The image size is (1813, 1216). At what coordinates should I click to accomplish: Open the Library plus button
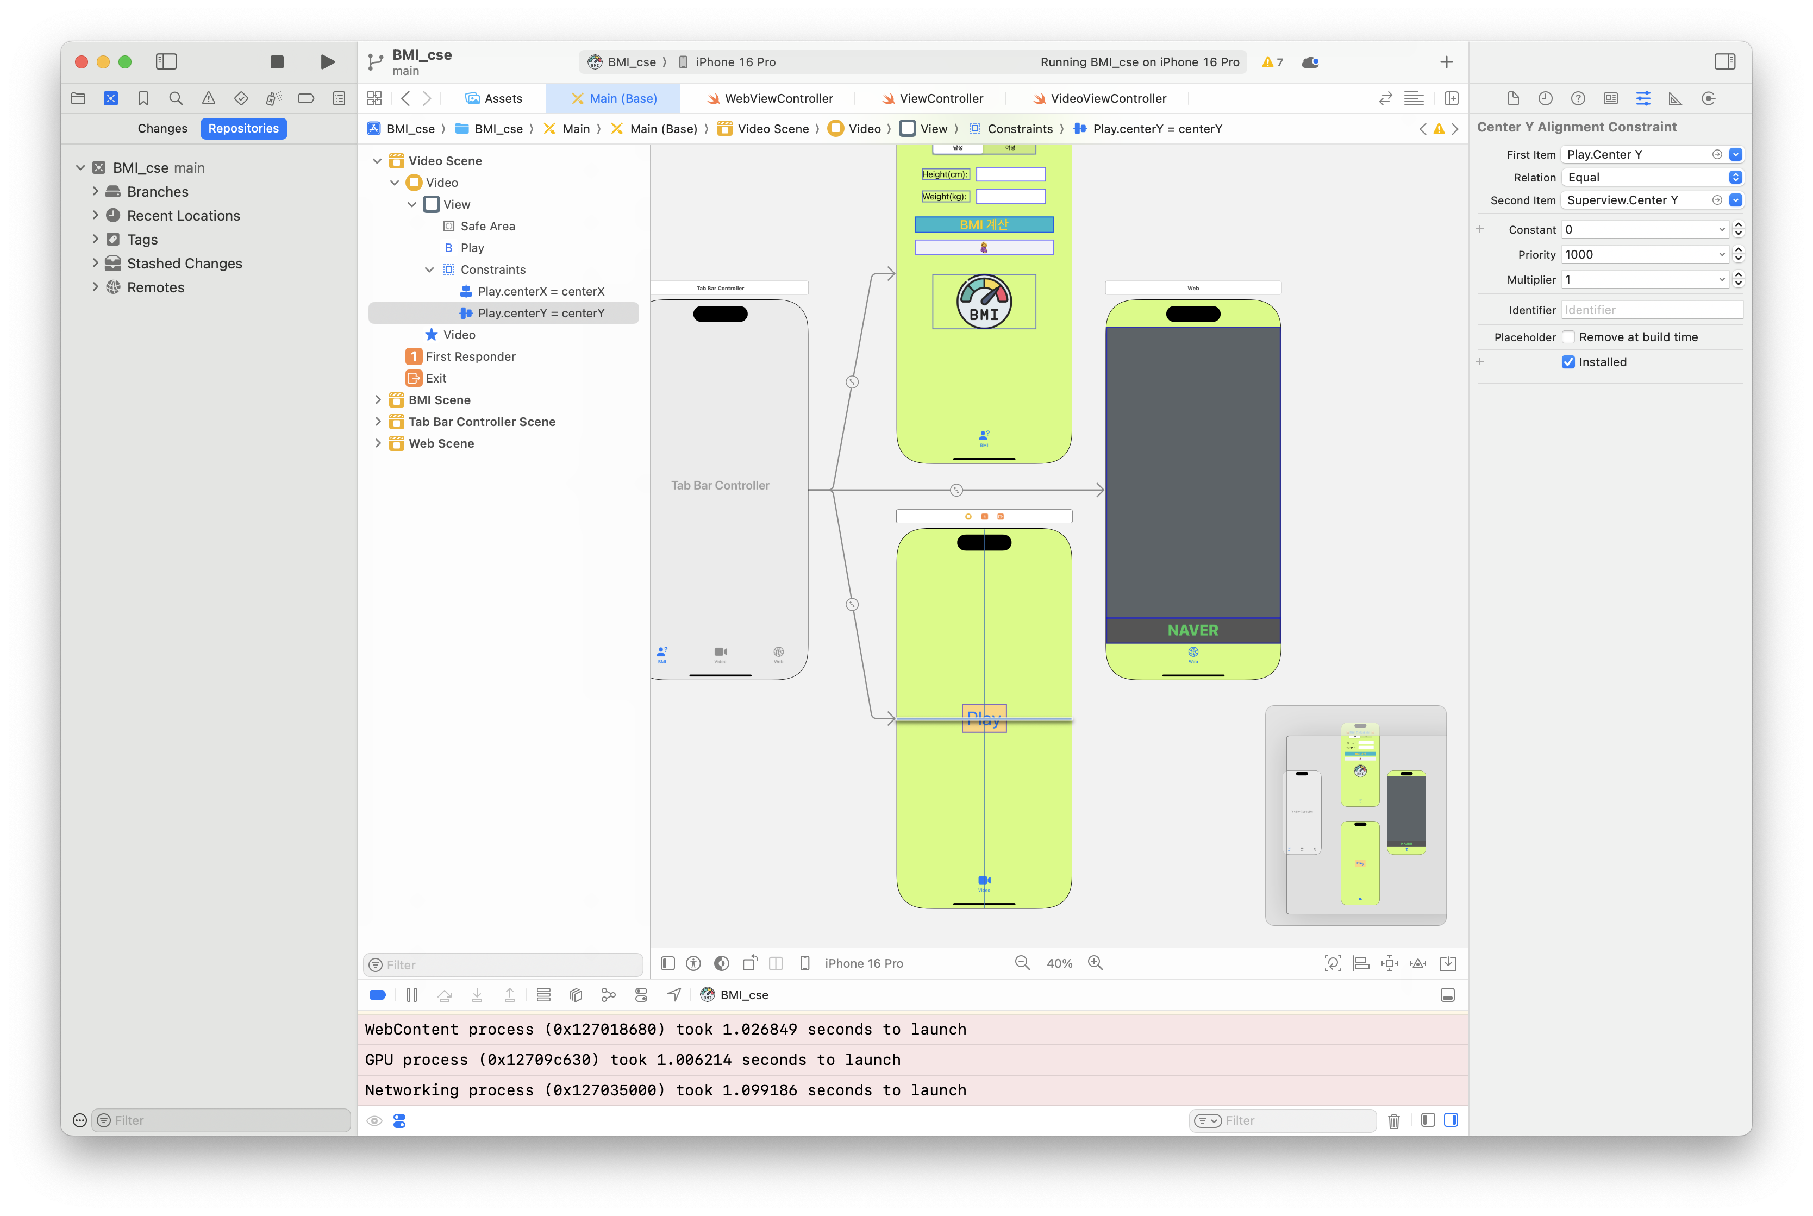pyautogui.click(x=1446, y=62)
